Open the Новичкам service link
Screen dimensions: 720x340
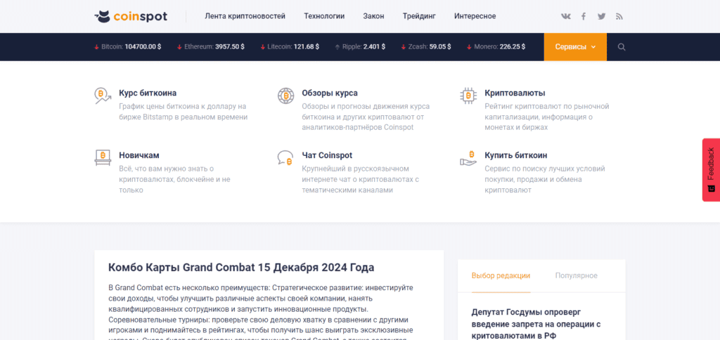click(x=139, y=155)
